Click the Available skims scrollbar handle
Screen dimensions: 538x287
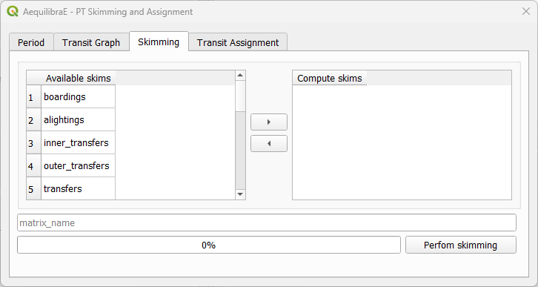[x=240, y=96]
